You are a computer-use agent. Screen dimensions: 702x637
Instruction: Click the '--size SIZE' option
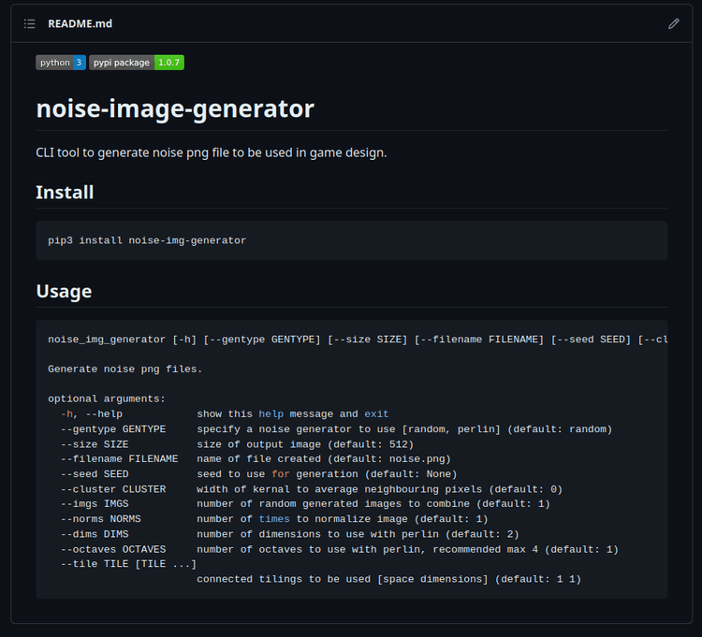(x=95, y=444)
